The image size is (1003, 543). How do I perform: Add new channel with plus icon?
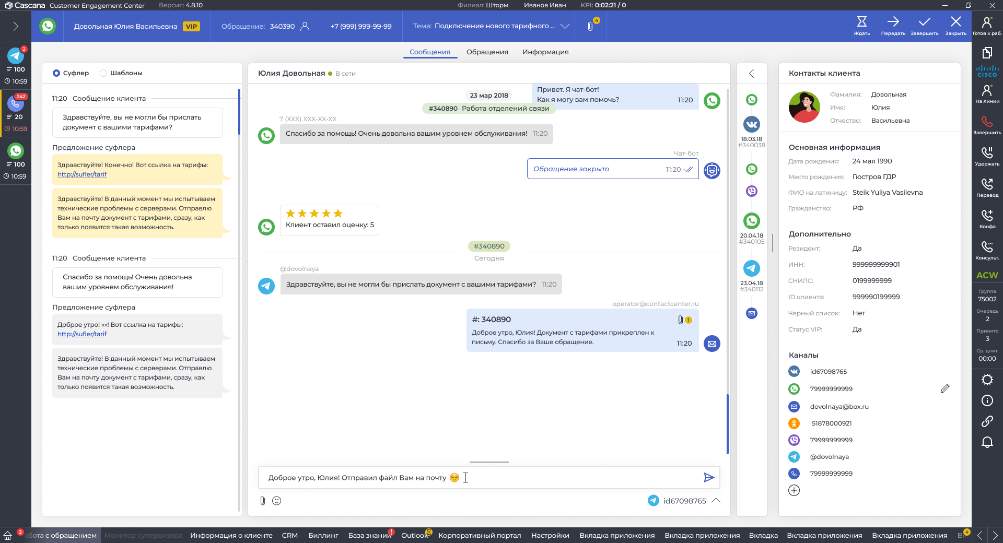[794, 490]
